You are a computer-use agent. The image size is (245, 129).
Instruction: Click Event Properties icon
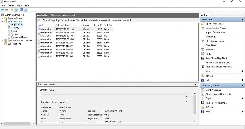(203, 90)
